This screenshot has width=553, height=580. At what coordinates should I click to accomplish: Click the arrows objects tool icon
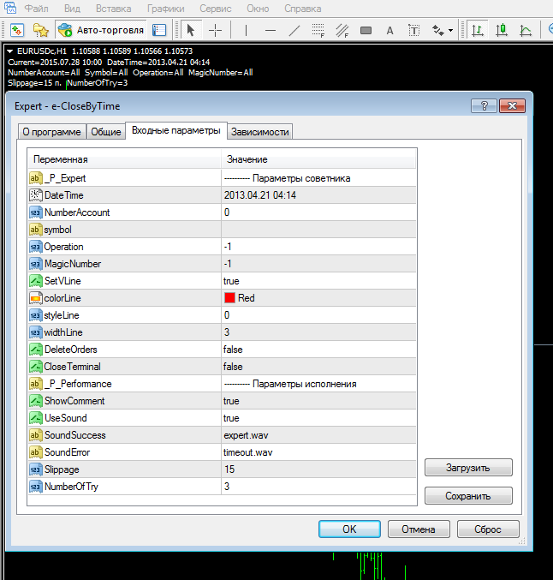pyautogui.click(x=438, y=30)
